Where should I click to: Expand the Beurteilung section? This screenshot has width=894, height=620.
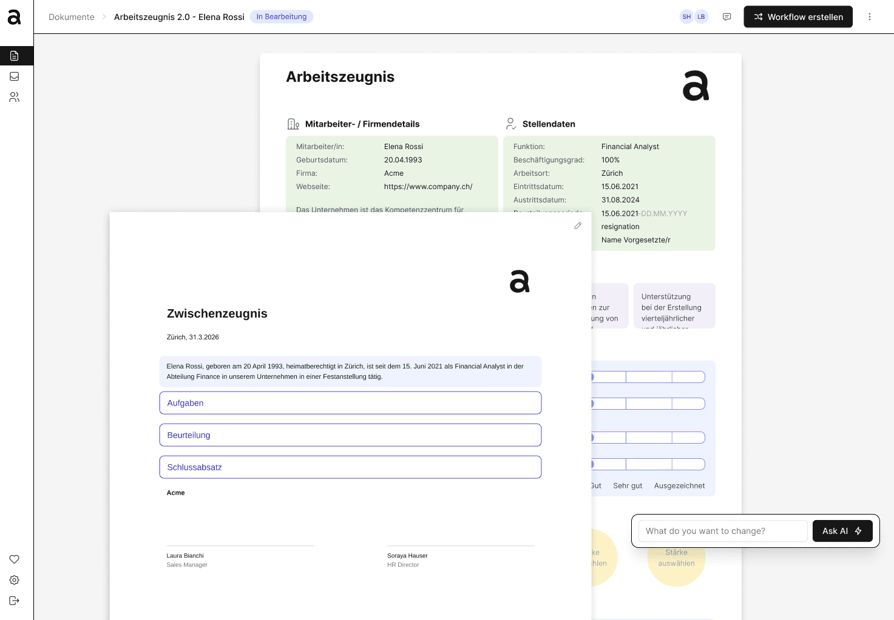(350, 435)
